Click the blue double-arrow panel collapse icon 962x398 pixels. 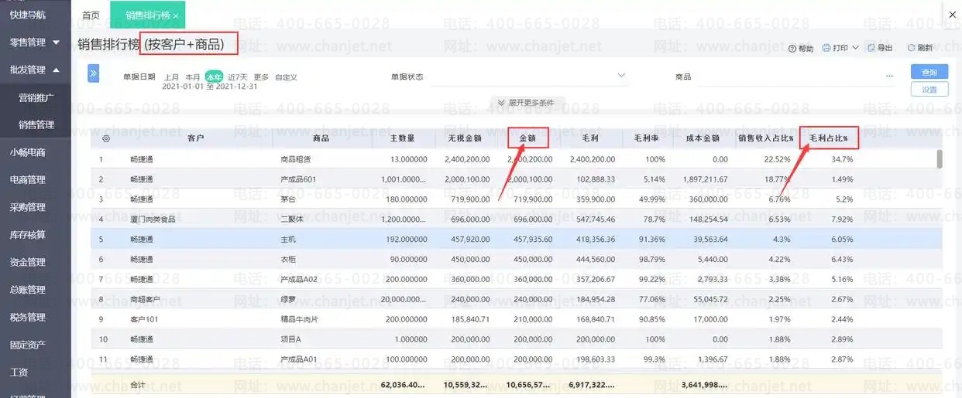click(93, 74)
